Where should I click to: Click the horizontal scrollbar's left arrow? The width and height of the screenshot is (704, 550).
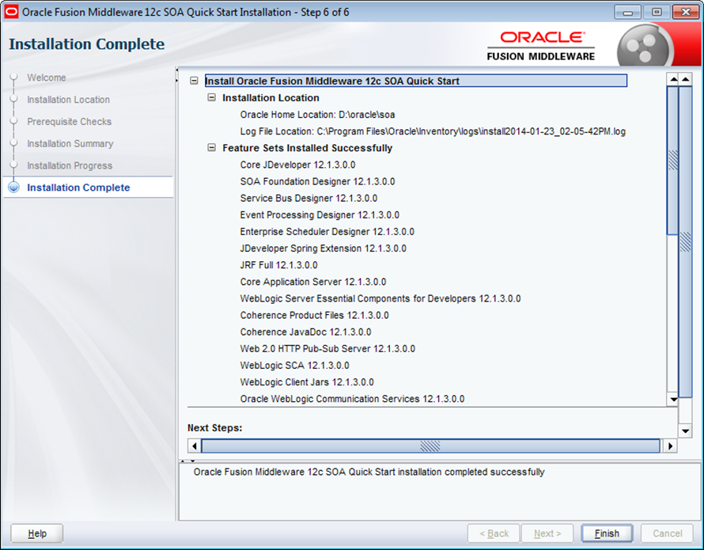pyautogui.click(x=194, y=446)
